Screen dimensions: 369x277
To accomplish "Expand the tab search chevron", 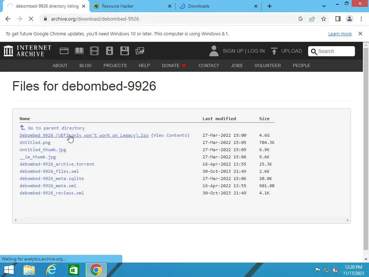I will 324,6.
